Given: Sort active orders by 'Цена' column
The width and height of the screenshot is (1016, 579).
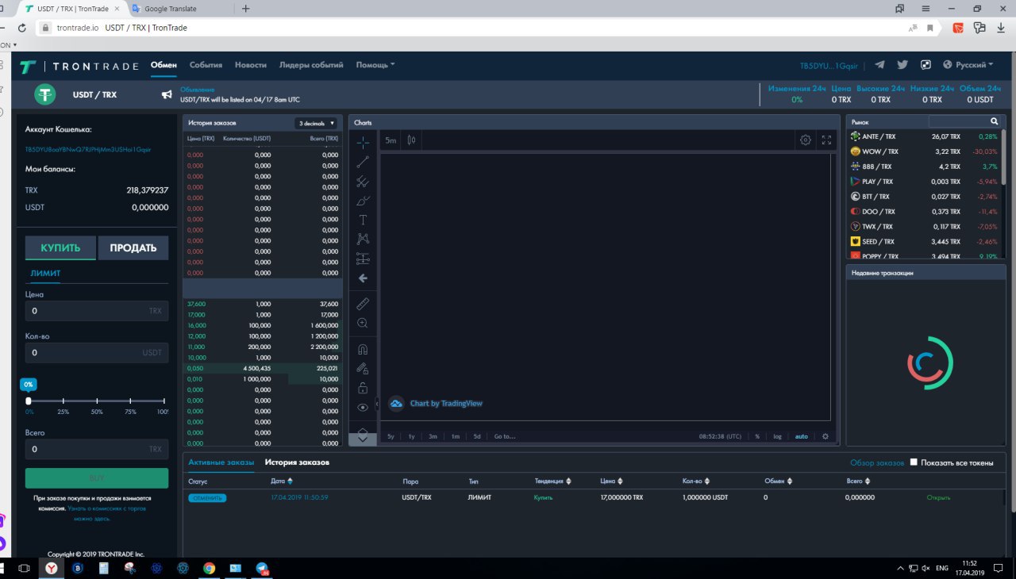Looking at the screenshot, I should point(611,481).
